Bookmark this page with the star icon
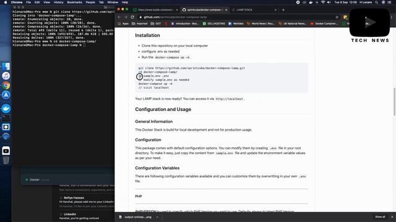 (x=337, y=17)
